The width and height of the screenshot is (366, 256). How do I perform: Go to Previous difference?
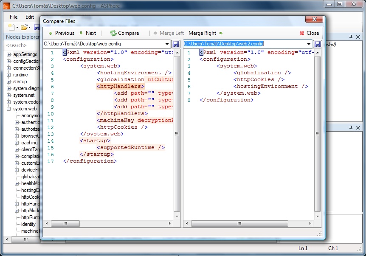(x=62, y=33)
